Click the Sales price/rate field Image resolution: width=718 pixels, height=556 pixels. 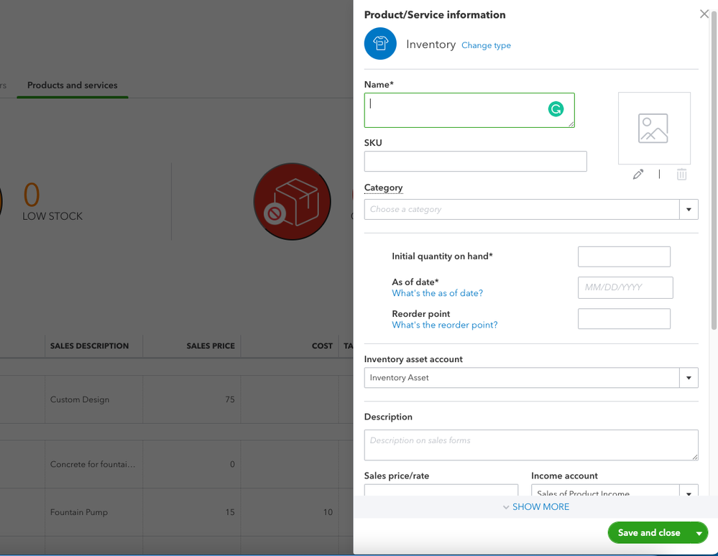click(x=441, y=490)
